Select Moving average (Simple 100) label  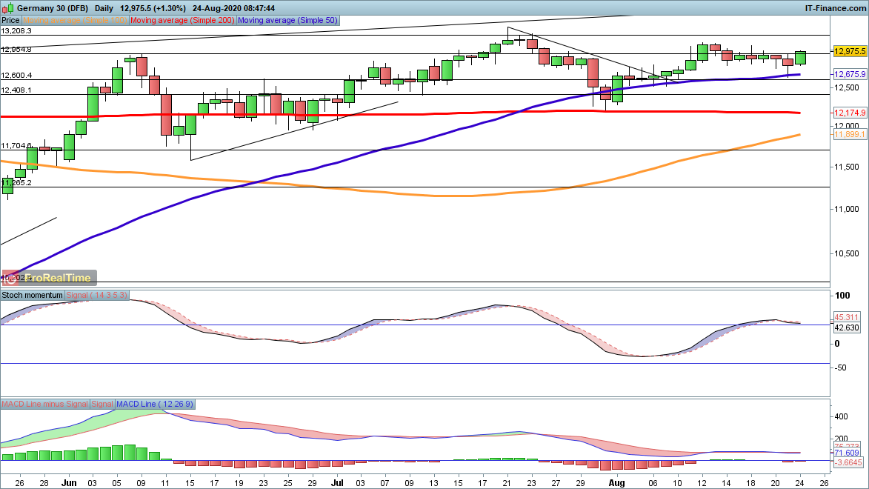[x=76, y=21]
